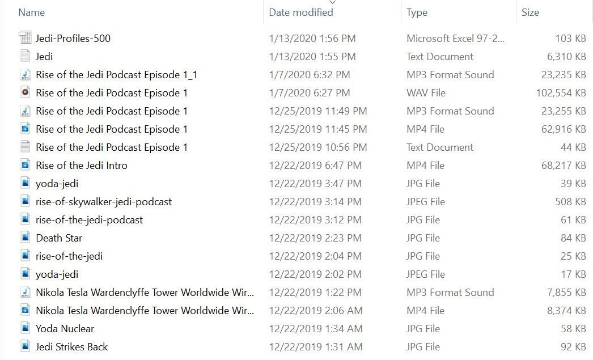The width and height of the screenshot is (593, 360).
Task: Sort by the Type column header
Action: [417, 12]
